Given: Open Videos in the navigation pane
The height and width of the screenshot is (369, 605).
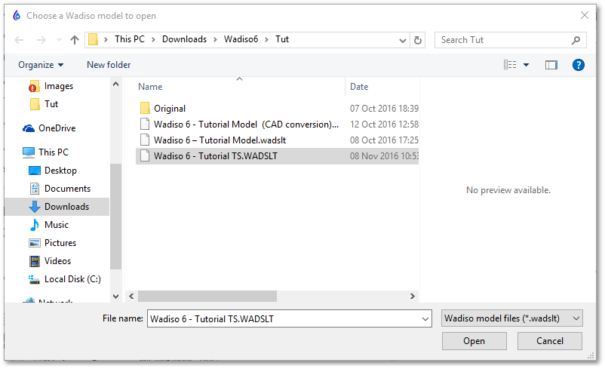Looking at the screenshot, I should (x=57, y=261).
